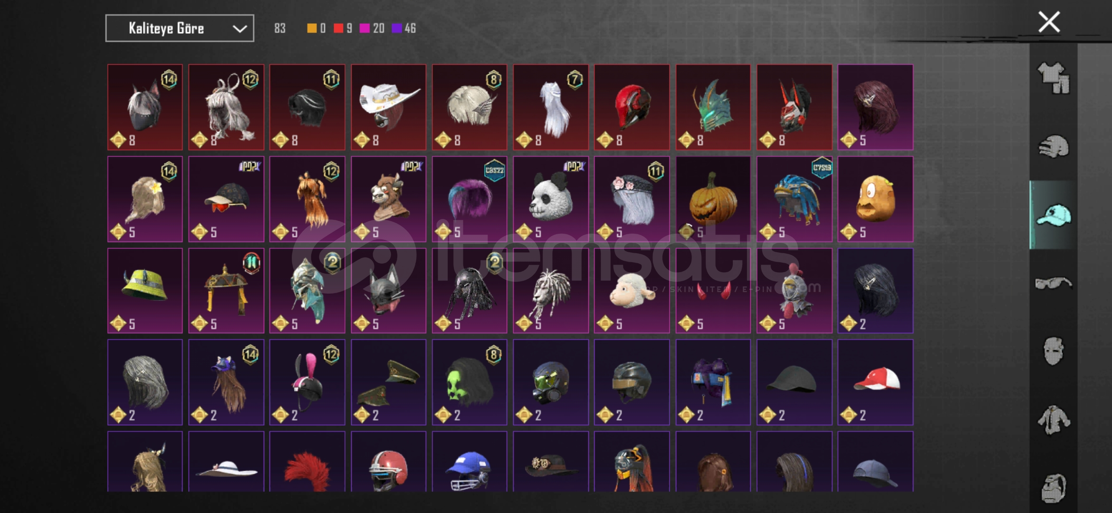
Task: Choose the pumpkin head item
Action: tap(713, 199)
